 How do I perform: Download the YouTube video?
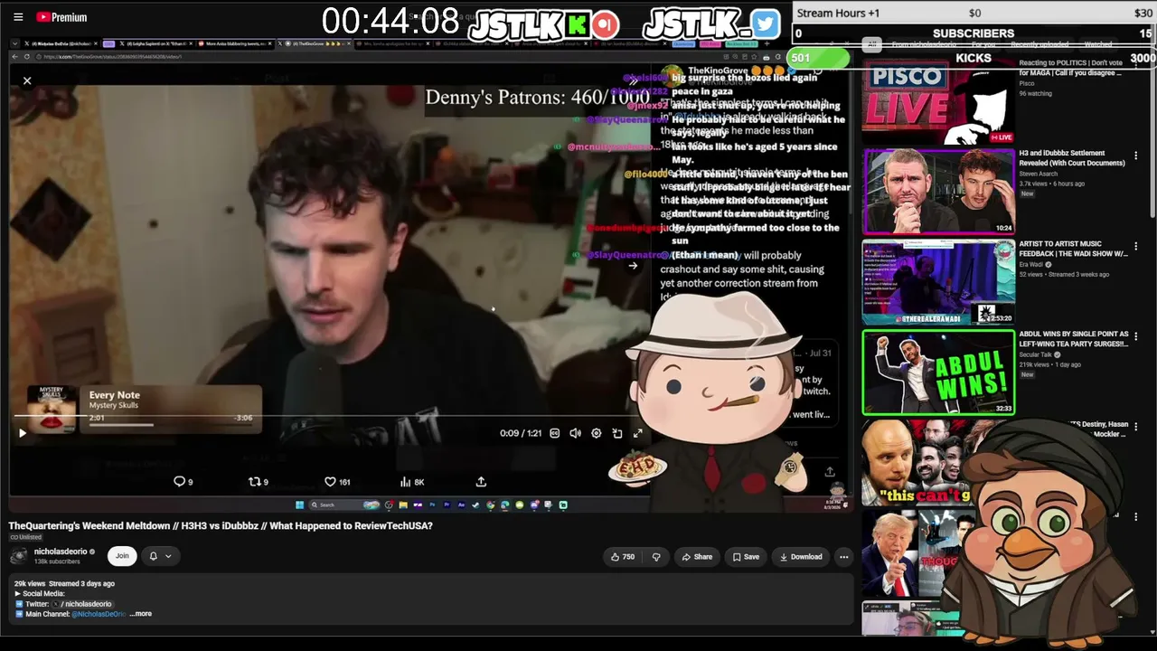tap(801, 557)
